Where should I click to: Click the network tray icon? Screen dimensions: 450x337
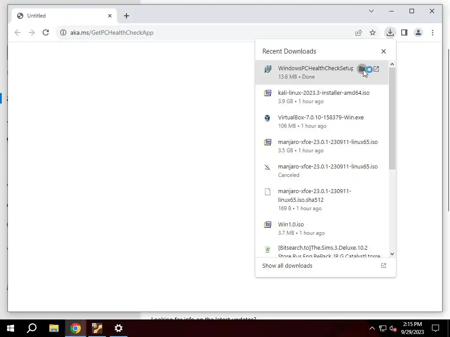coord(383,328)
